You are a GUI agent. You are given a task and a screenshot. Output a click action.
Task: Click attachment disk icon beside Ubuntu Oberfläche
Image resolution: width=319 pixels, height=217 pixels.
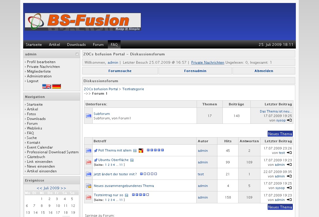click(132, 160)
